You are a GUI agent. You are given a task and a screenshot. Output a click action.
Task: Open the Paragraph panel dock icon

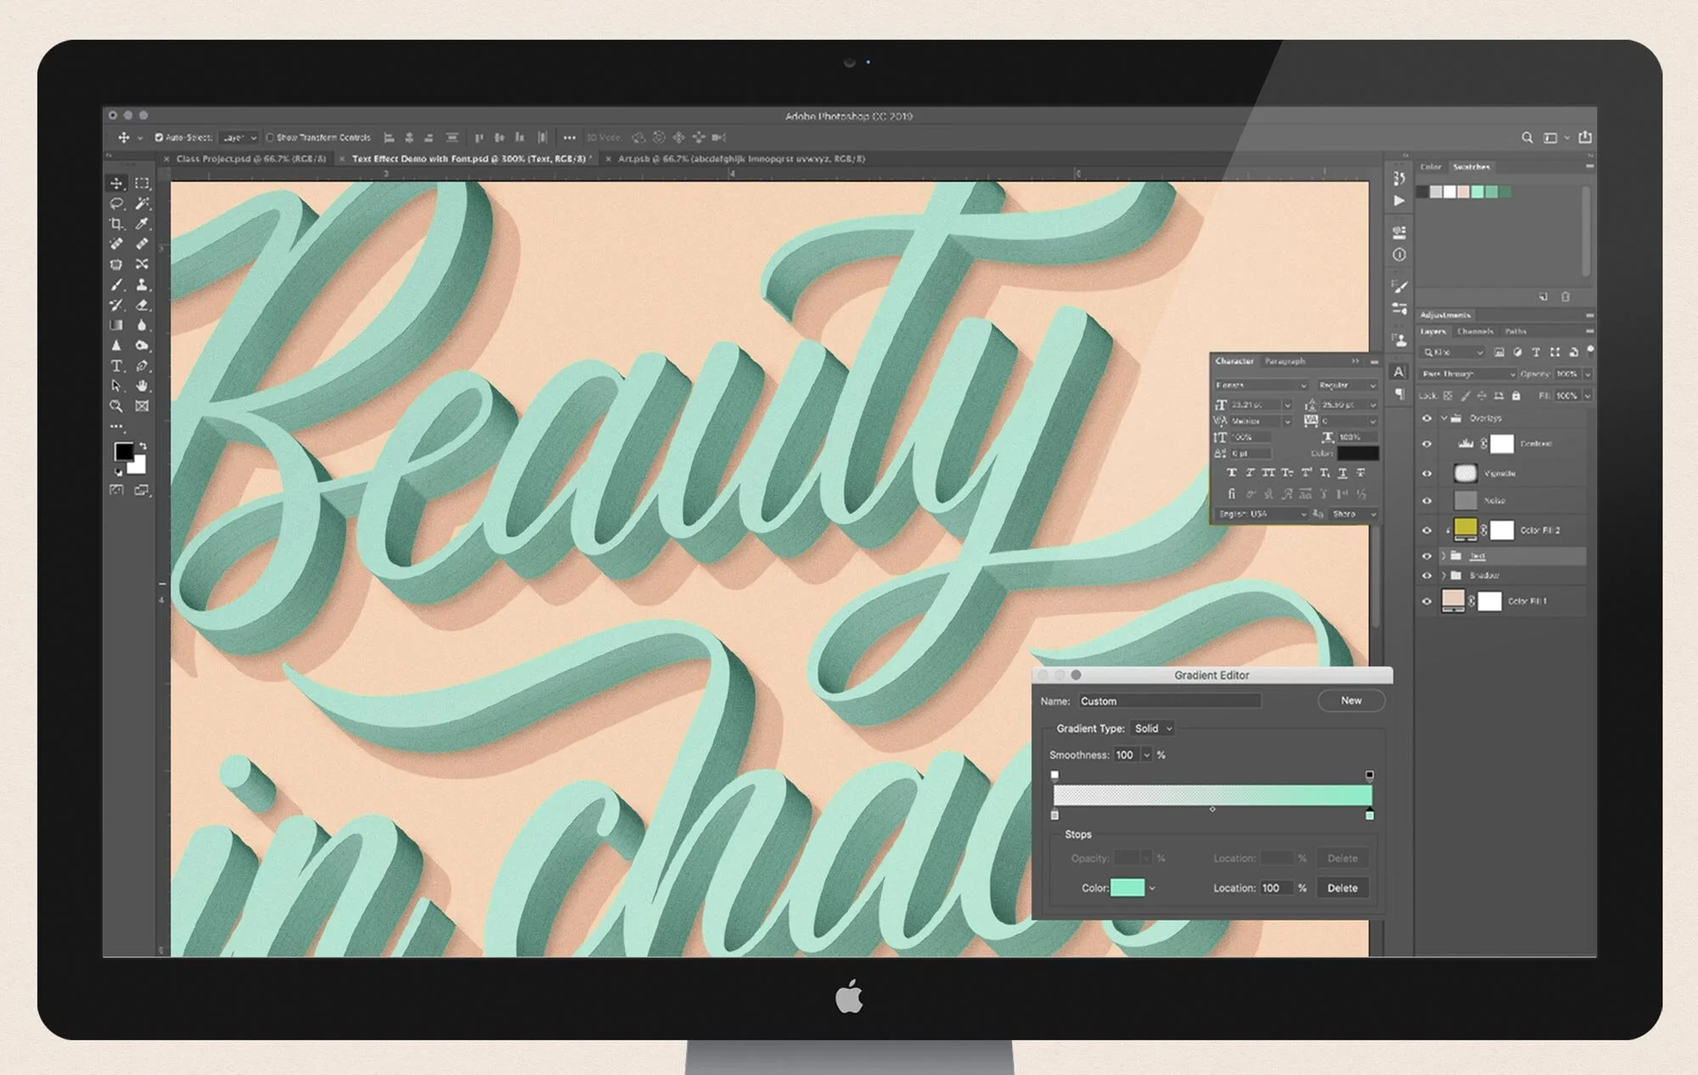pyautogui.click(x=1399, y=394)
